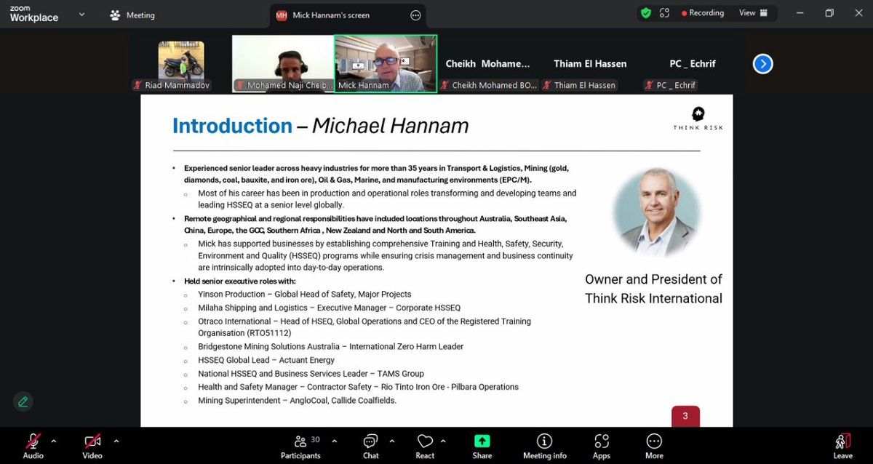The image size is (873, 464).
Task: Click the MH avatar icon in the screen tab
Action: (282, 15)
